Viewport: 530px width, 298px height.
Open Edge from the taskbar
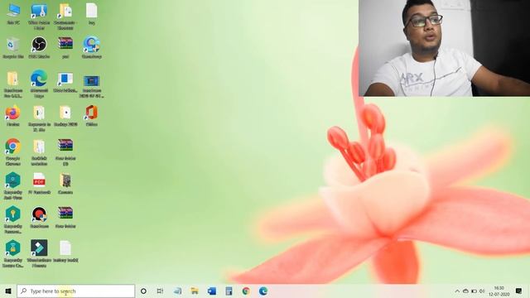(263, 291)
